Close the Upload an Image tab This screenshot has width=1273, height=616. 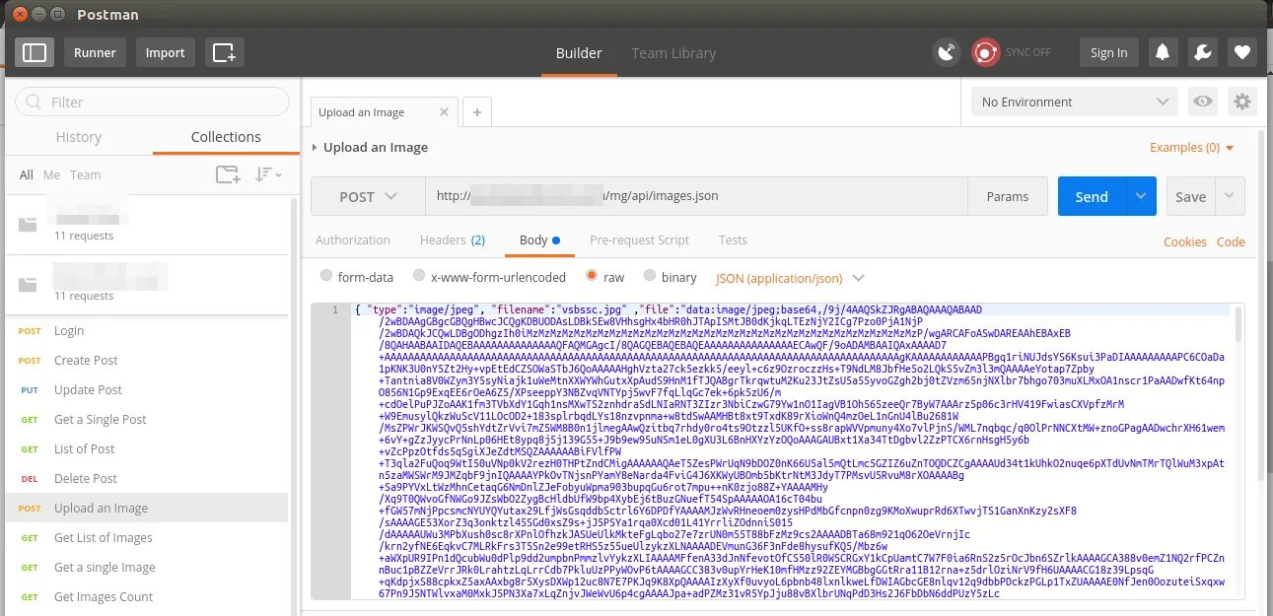coord(445,112)
